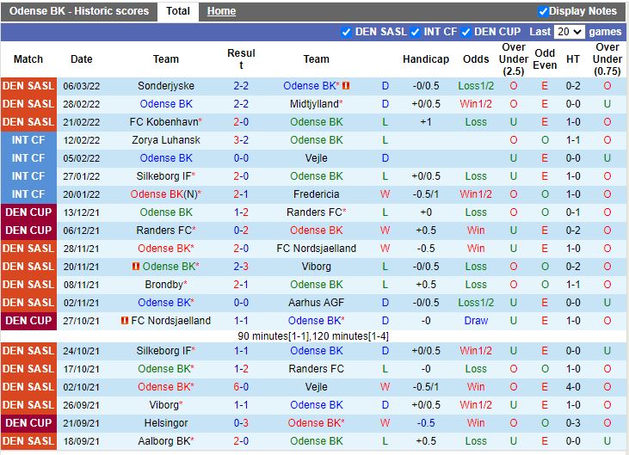Screen dimensions: 629x455
Task: Click the date 18/09/21
Action: [82, 441]
